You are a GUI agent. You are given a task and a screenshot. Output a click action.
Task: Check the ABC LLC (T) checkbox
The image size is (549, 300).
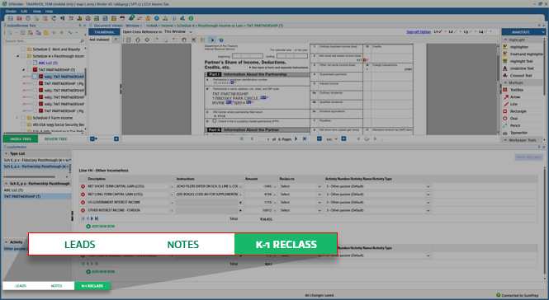tap(29, 63)
